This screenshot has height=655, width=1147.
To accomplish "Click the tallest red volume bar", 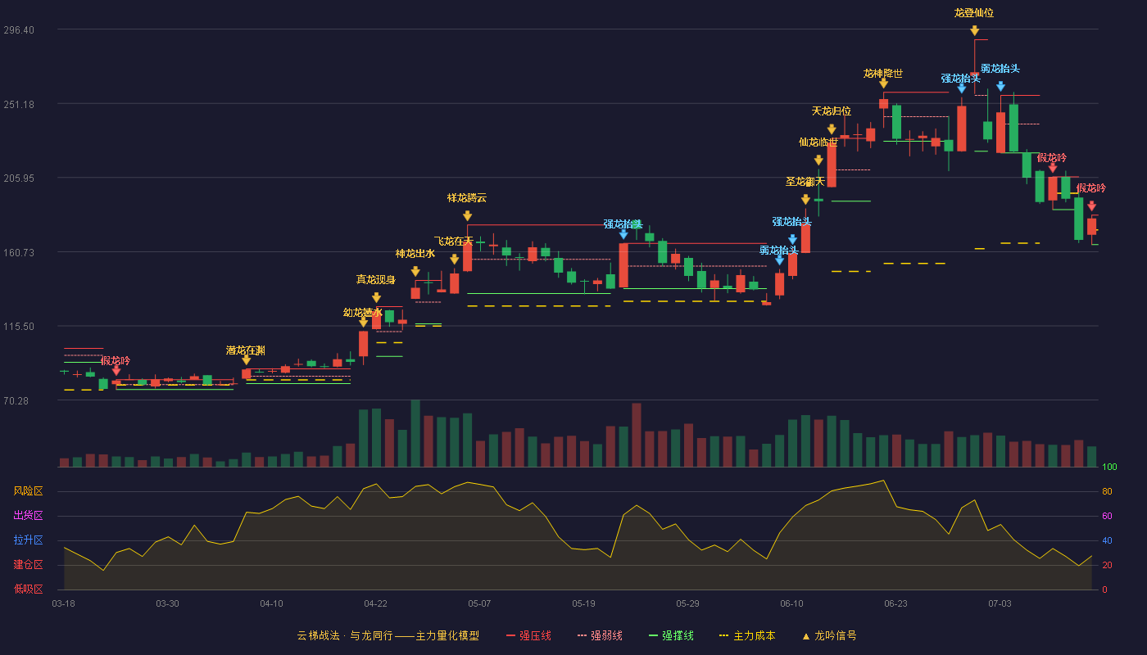I will 637,435.
